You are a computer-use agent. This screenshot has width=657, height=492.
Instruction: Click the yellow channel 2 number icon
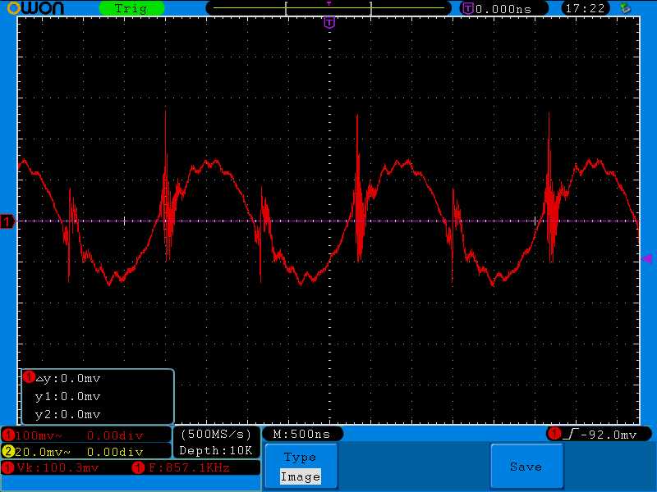[7, 452]
